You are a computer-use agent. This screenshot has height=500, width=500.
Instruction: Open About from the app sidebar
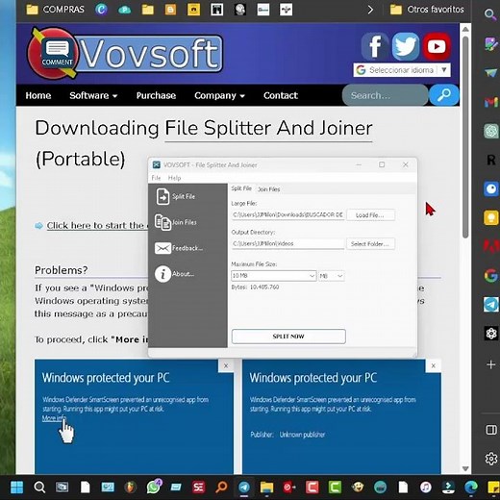pyautogui.click(x=175, y=274)
